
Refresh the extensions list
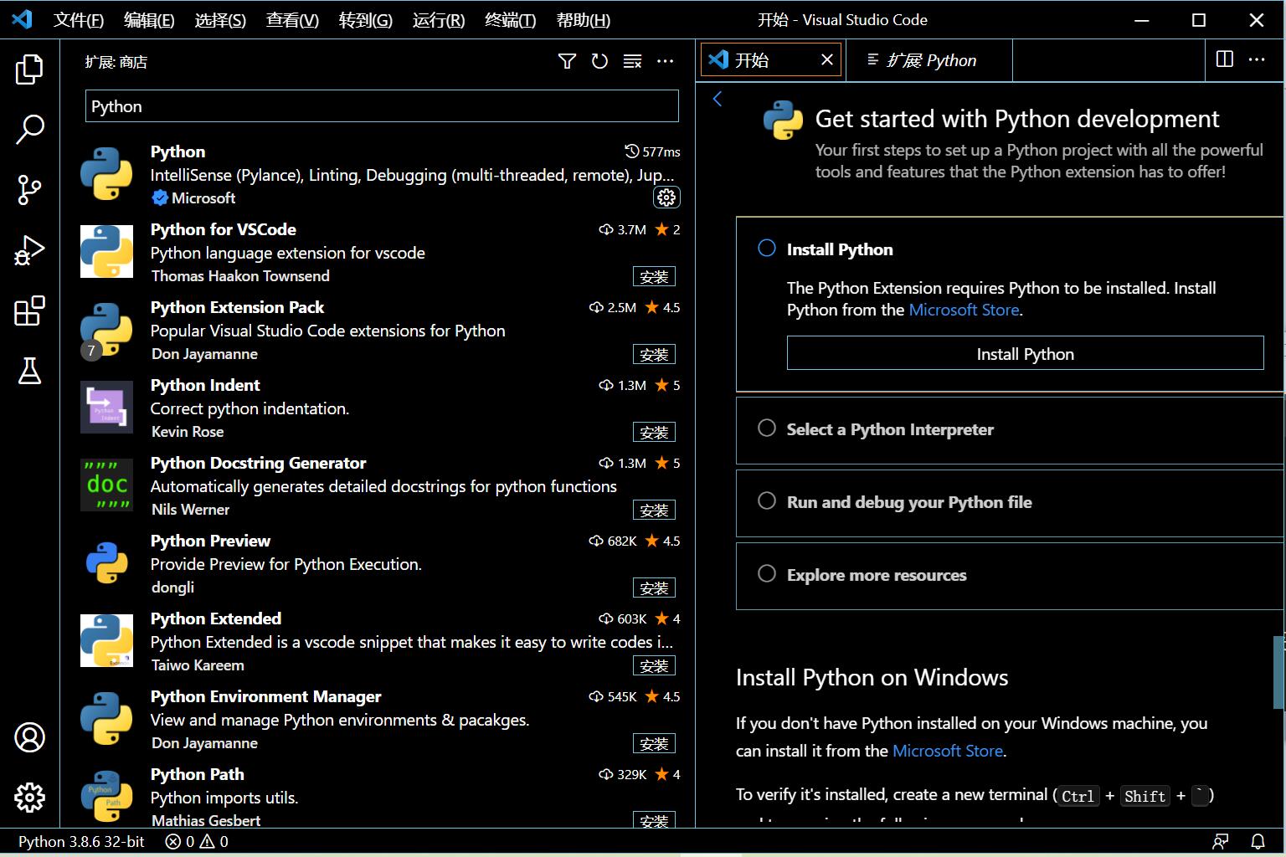[x=599, y=61]
